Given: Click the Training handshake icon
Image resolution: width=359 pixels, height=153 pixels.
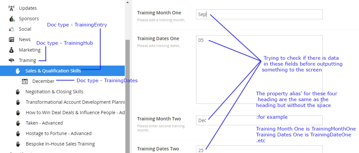Looking at the screenshot, I should (12, 60).
